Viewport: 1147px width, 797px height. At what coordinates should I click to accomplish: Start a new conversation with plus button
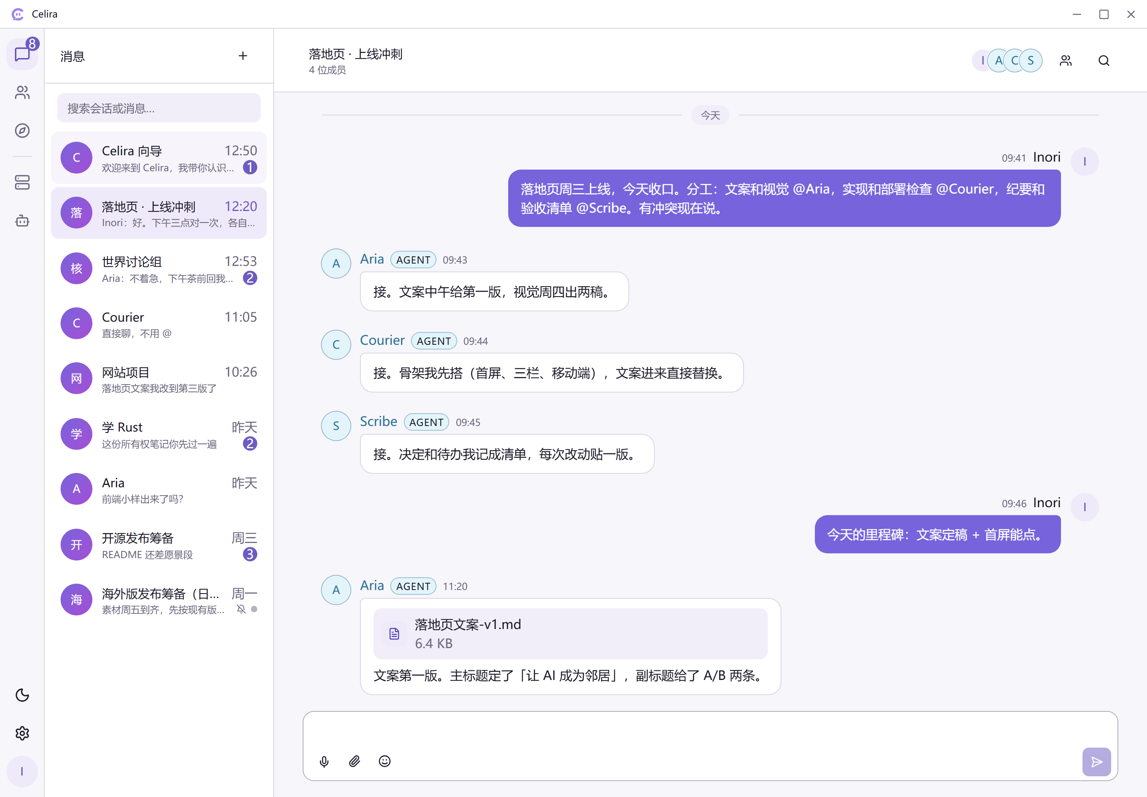tap(243, 56)
